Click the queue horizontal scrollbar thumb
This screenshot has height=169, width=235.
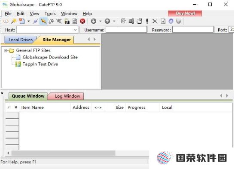click(x=64, y=153)
